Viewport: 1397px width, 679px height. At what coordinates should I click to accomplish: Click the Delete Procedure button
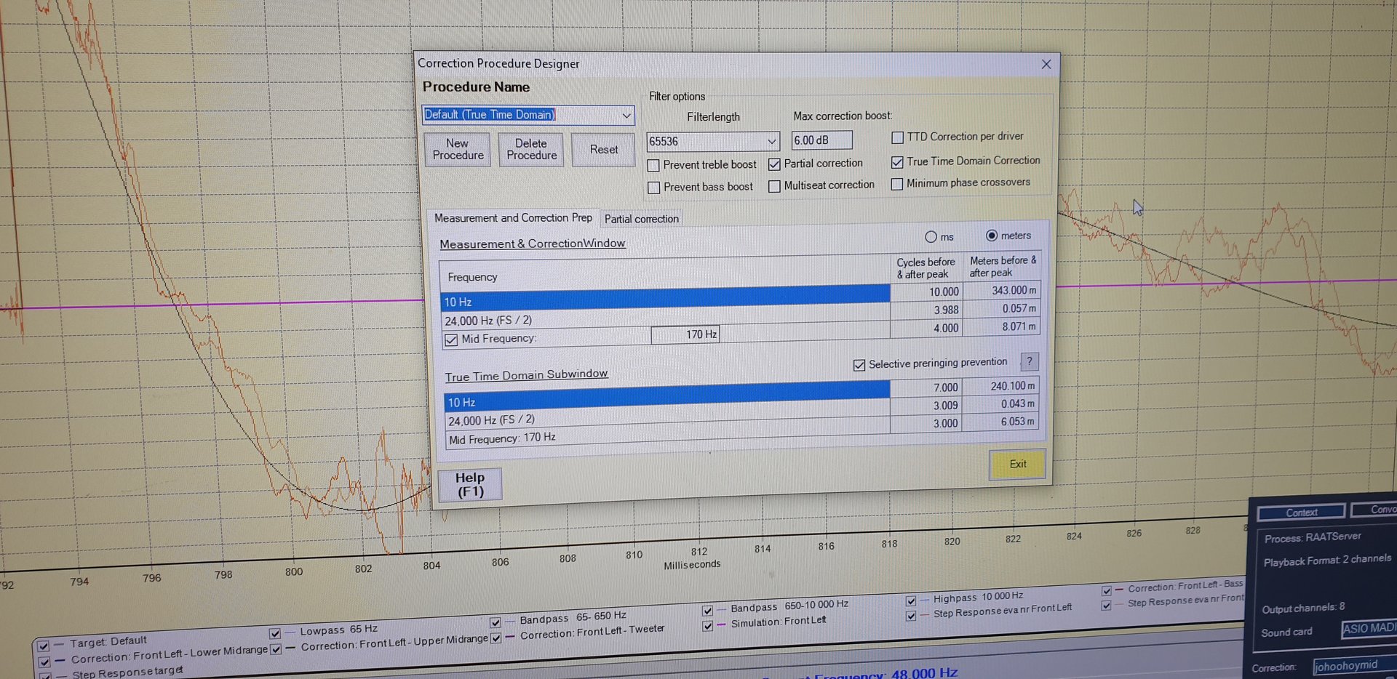tap(531, 150)
